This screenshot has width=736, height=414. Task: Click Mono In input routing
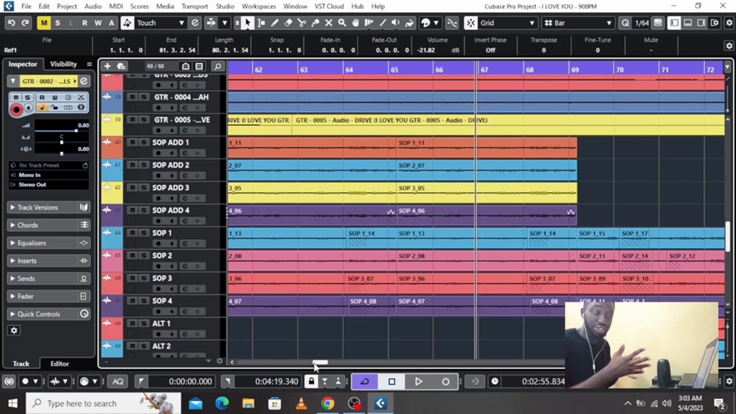pos(49,175)
